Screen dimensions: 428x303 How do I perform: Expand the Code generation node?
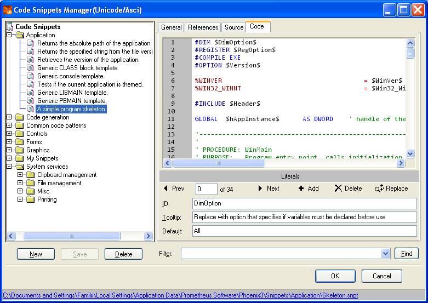point(9,117)
